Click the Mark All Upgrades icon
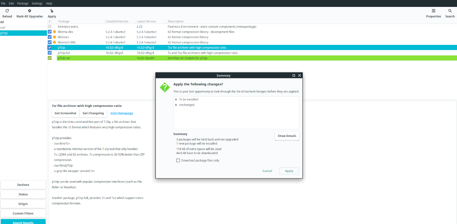Image resolution: width=457 pixels, height=224 pixels. (x=30, y=11)
